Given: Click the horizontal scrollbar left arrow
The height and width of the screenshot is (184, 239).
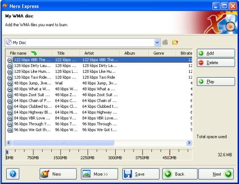Looking at the screenshot, I should click(x=9, y=143).
